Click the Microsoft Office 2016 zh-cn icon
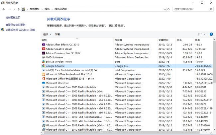 (x=44, y=79)
